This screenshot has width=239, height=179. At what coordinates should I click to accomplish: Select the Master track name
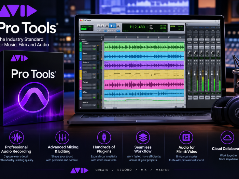(85, 102)
